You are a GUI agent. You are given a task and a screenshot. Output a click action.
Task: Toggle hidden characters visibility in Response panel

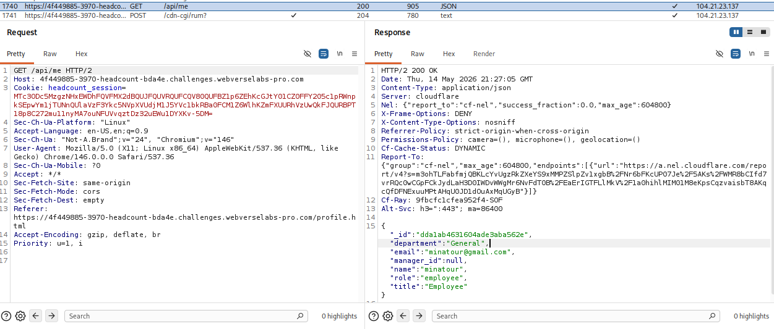[720, 54]
